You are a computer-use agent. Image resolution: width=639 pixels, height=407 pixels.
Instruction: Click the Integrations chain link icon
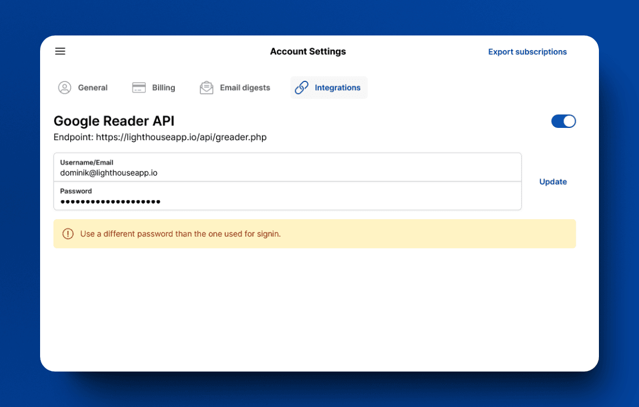pyautogui.click(x=301, y=88)
